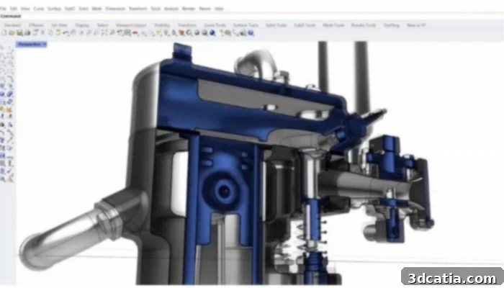Click the Hide objects lightbulb icon
The height and width of the screenshot is (288, 504).
point(166,33)
